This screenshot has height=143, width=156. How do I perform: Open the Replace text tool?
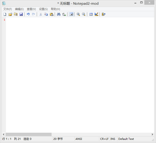(x=64, y=14)
